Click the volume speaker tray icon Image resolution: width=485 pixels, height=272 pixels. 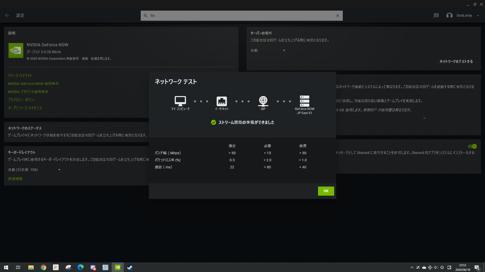click(436, 267)
